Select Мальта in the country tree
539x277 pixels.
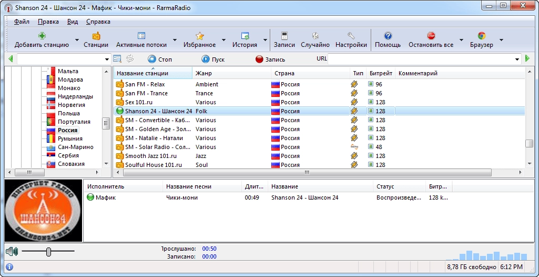click(x=68, y=71)
